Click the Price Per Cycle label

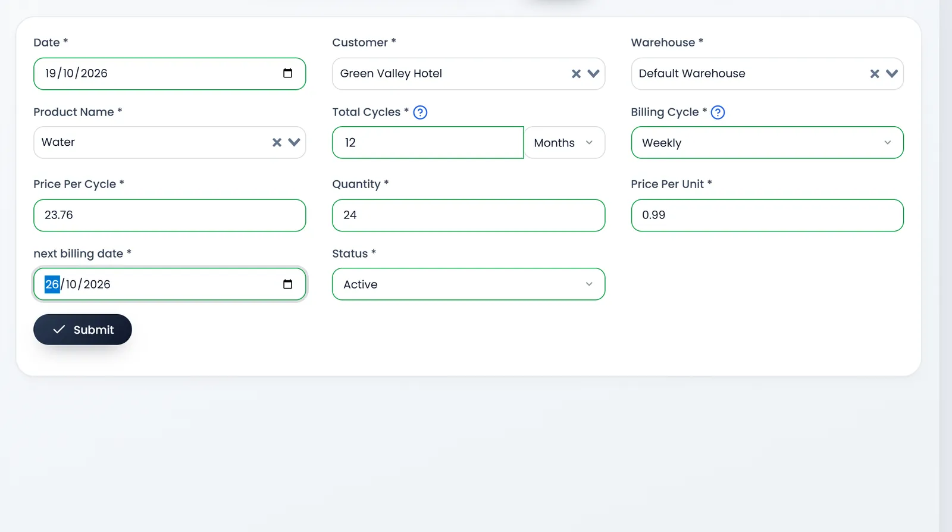coord(79,184)
